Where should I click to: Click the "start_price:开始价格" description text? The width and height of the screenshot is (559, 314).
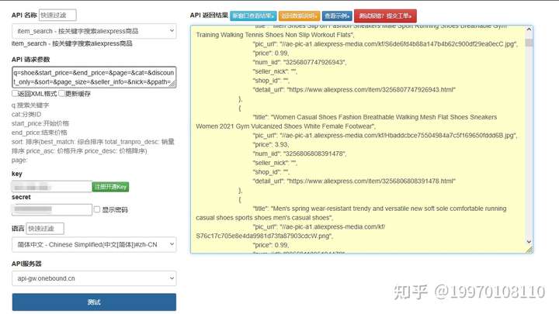[40, 123]
